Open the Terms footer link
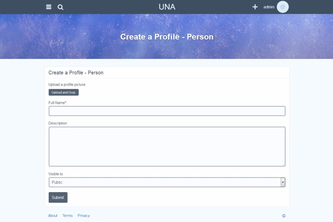This screenshot has width=333, height=222. point(67,216)
